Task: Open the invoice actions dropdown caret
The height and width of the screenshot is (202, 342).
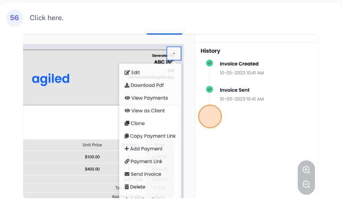Action: coord(174,54)
